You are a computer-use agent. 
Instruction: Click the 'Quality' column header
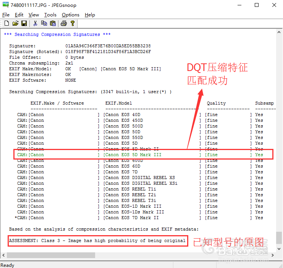tap(216, 103)
